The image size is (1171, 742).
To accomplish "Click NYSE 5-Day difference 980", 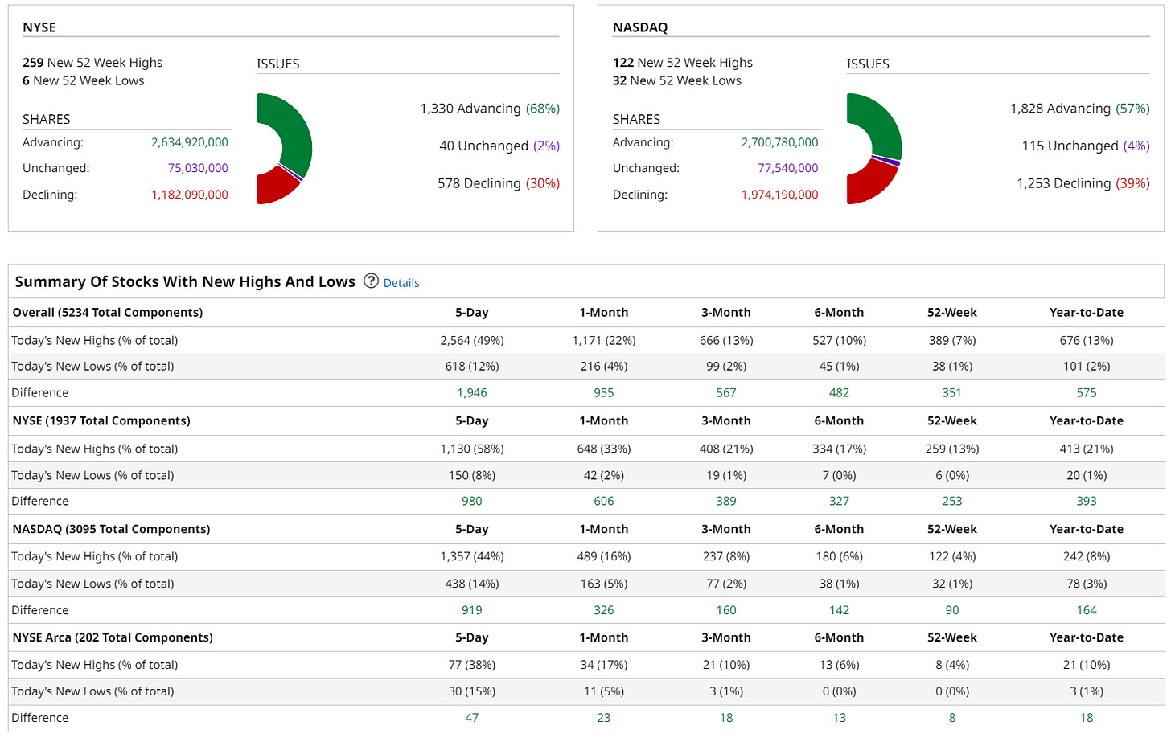I will coord(472,501).
